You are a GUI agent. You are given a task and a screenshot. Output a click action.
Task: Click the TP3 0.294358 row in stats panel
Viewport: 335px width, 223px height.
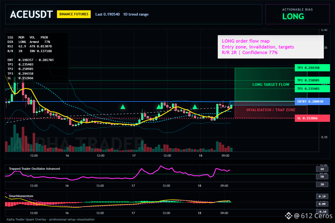[x=20, y=74]
